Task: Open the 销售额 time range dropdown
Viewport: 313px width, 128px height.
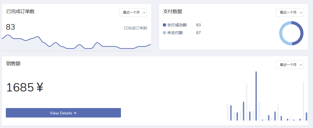Action: point(290,65)
